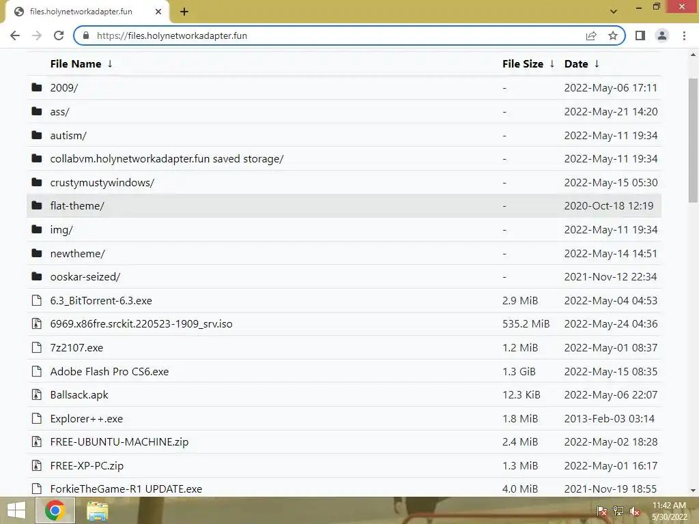Click archive icon beside 6969.x86fre.srckit iso
This screenshot has width=699, height=524.
click(x=37, y=324)
